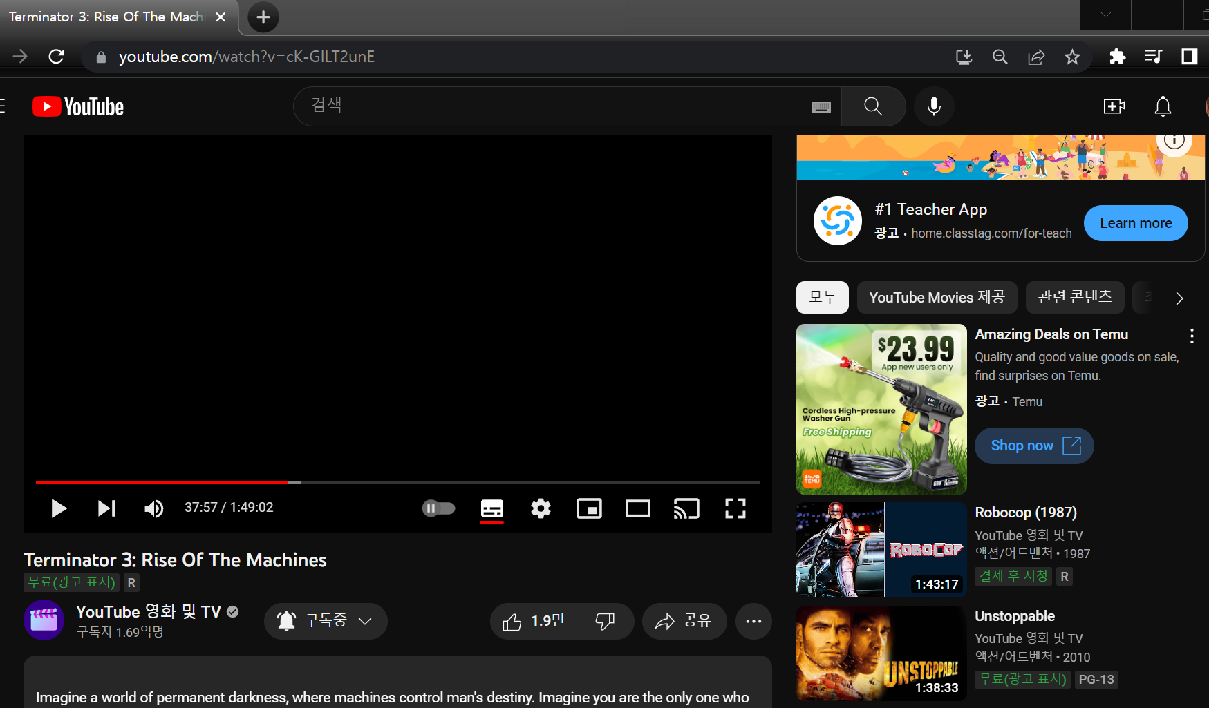Image resolution: width=1209 pixels, height=708 pixels.
Task: Bookmark this page with star
Action: [x=1072, y=57]
